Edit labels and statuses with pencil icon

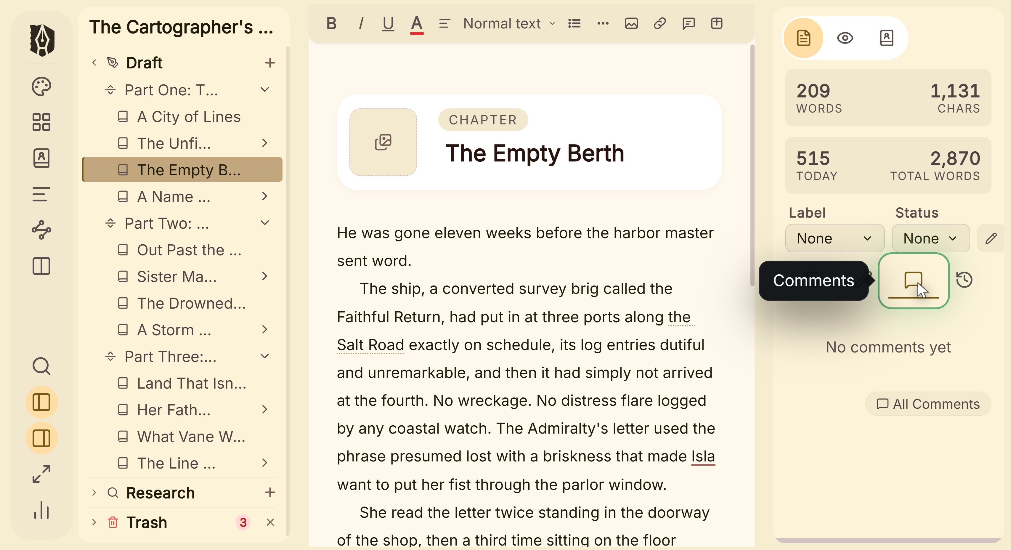pyautogui.click(x=991, y=238)
